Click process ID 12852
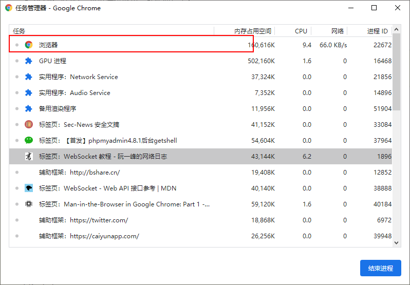The image size is (410, 285). pyautogui.click(x=383, y=173)
